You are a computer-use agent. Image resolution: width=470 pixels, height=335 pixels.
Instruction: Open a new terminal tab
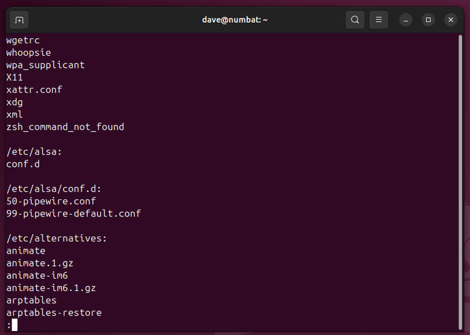tap(19, 19)
